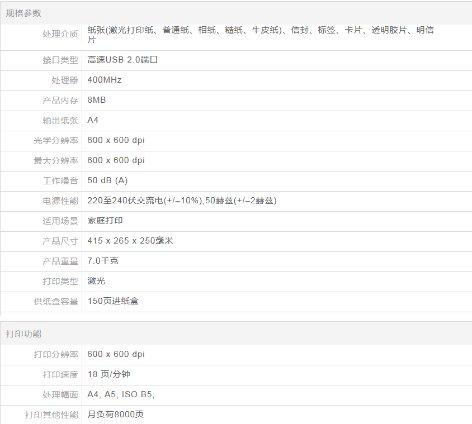Screen dimensions: 472x424
Task: Click the 家庭打印 value
Action: click(x=105, y=221)
